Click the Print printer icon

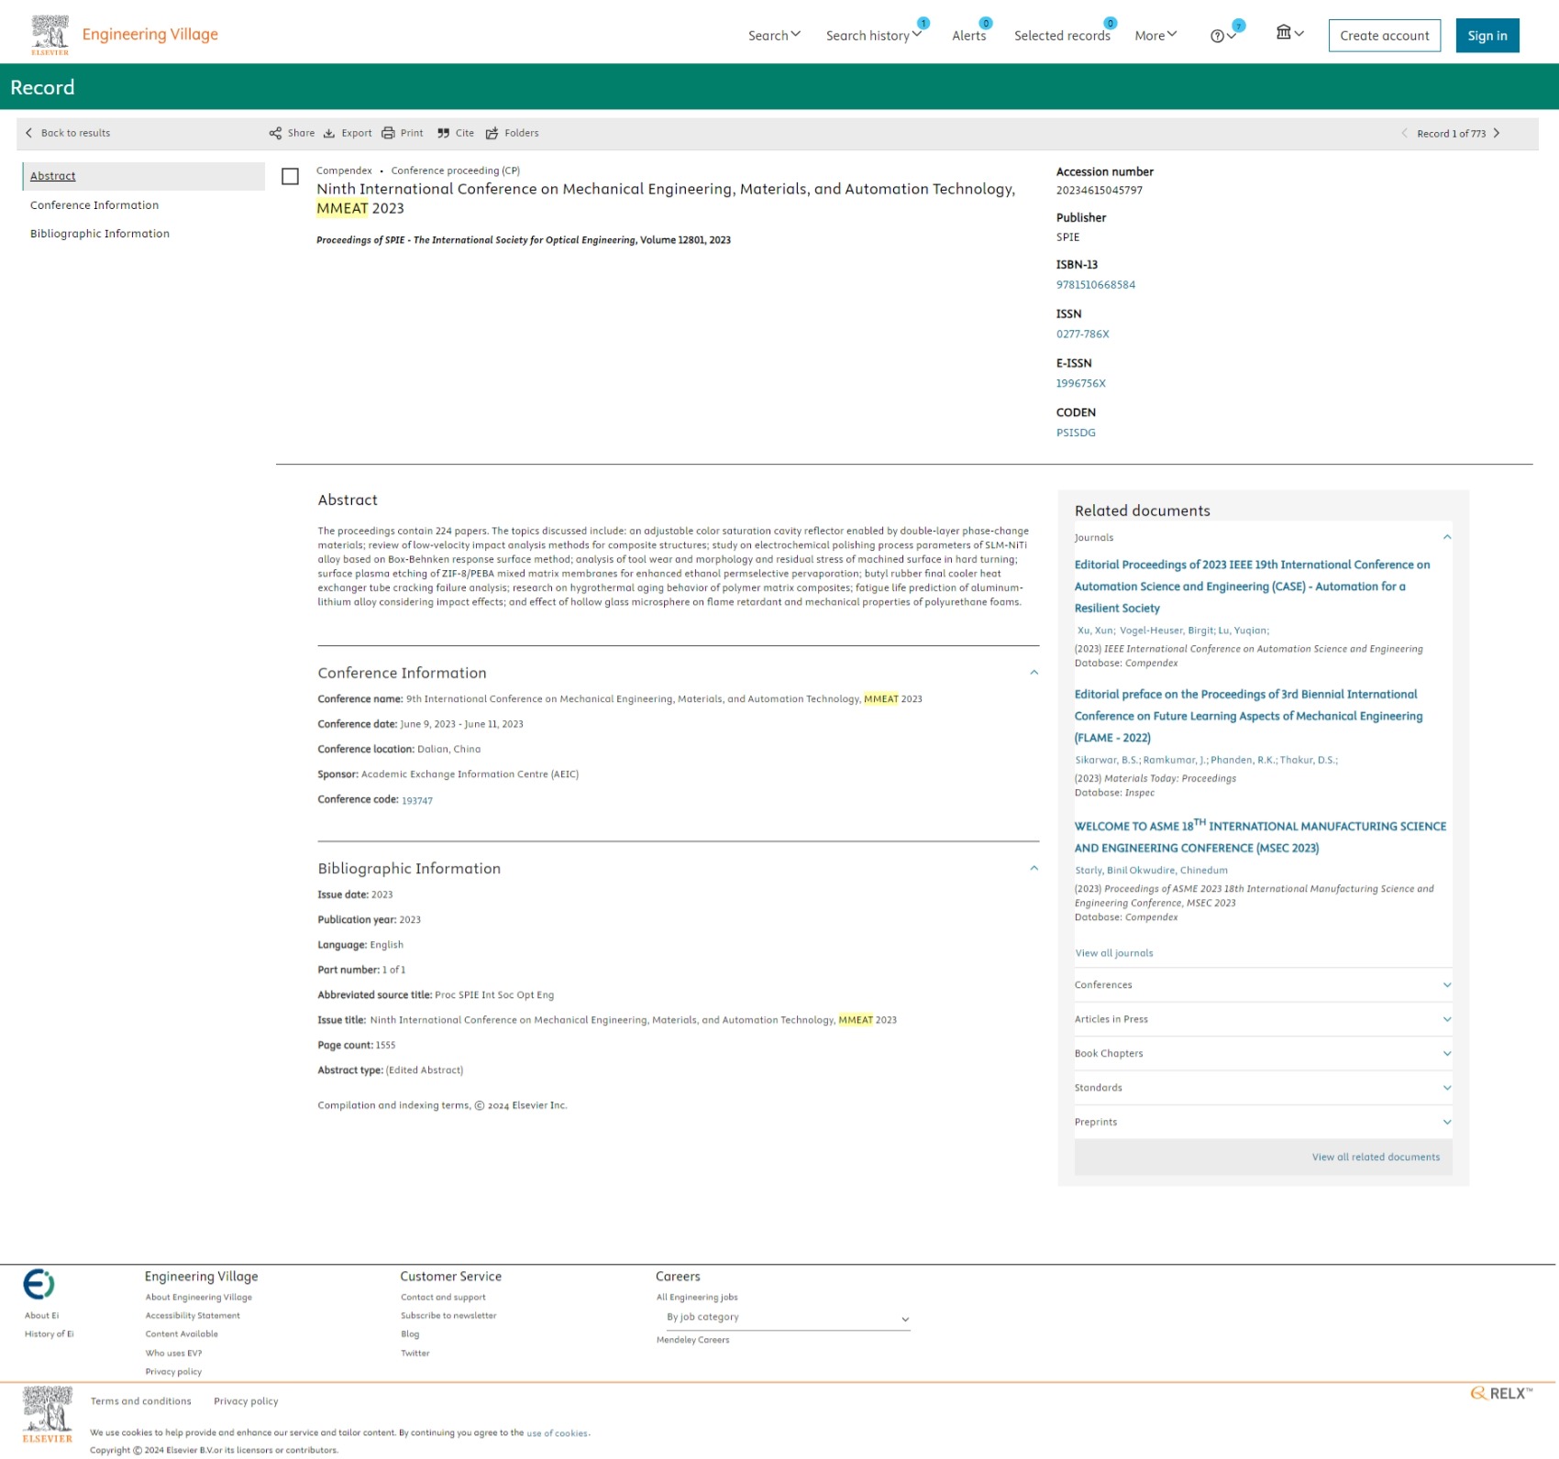click(388, 134)
